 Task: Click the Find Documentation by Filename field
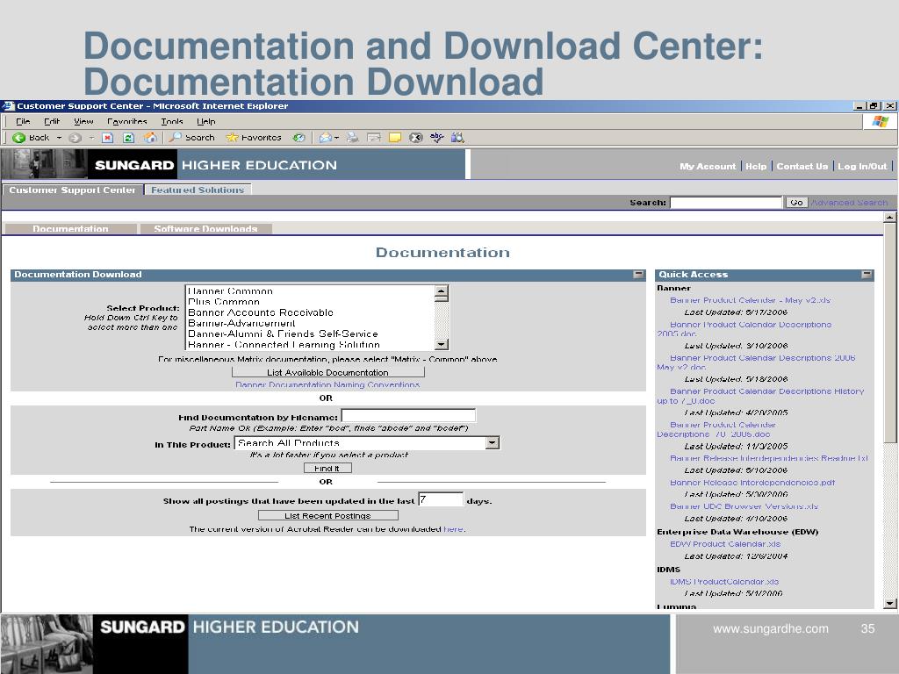[408, 415]
